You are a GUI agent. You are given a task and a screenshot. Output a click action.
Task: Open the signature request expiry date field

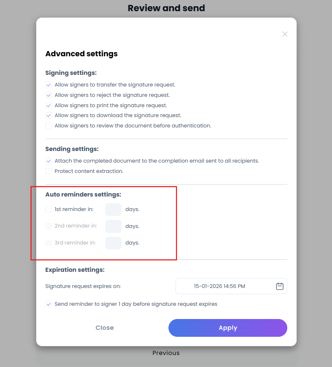pyautogui.click(x=231, y=286)
